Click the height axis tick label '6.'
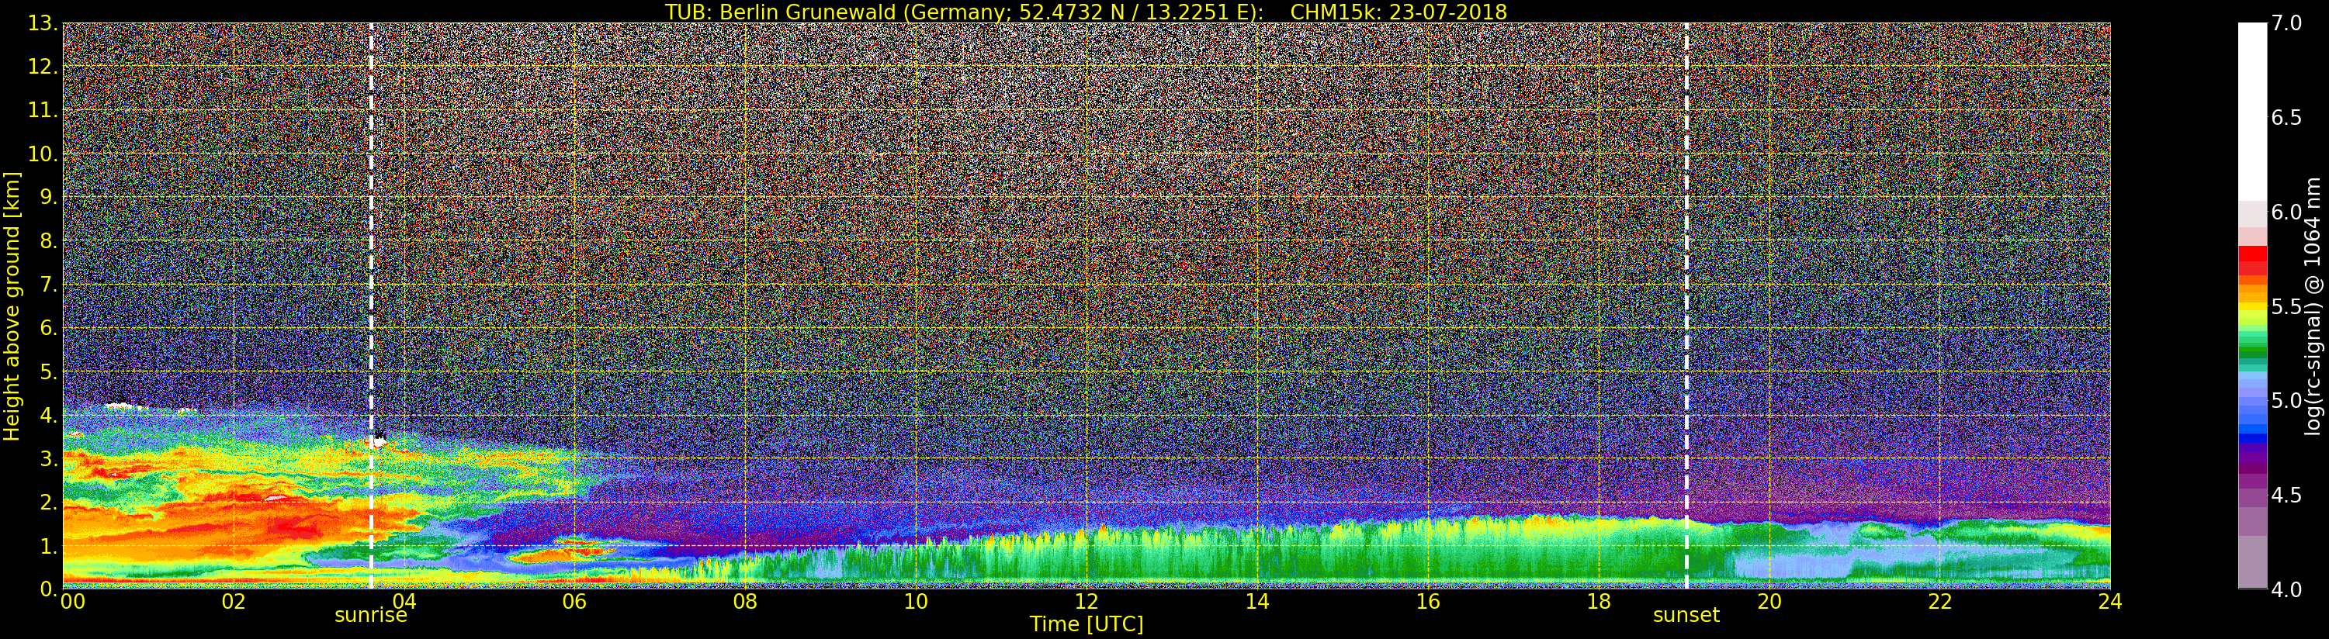 [48, 328]
